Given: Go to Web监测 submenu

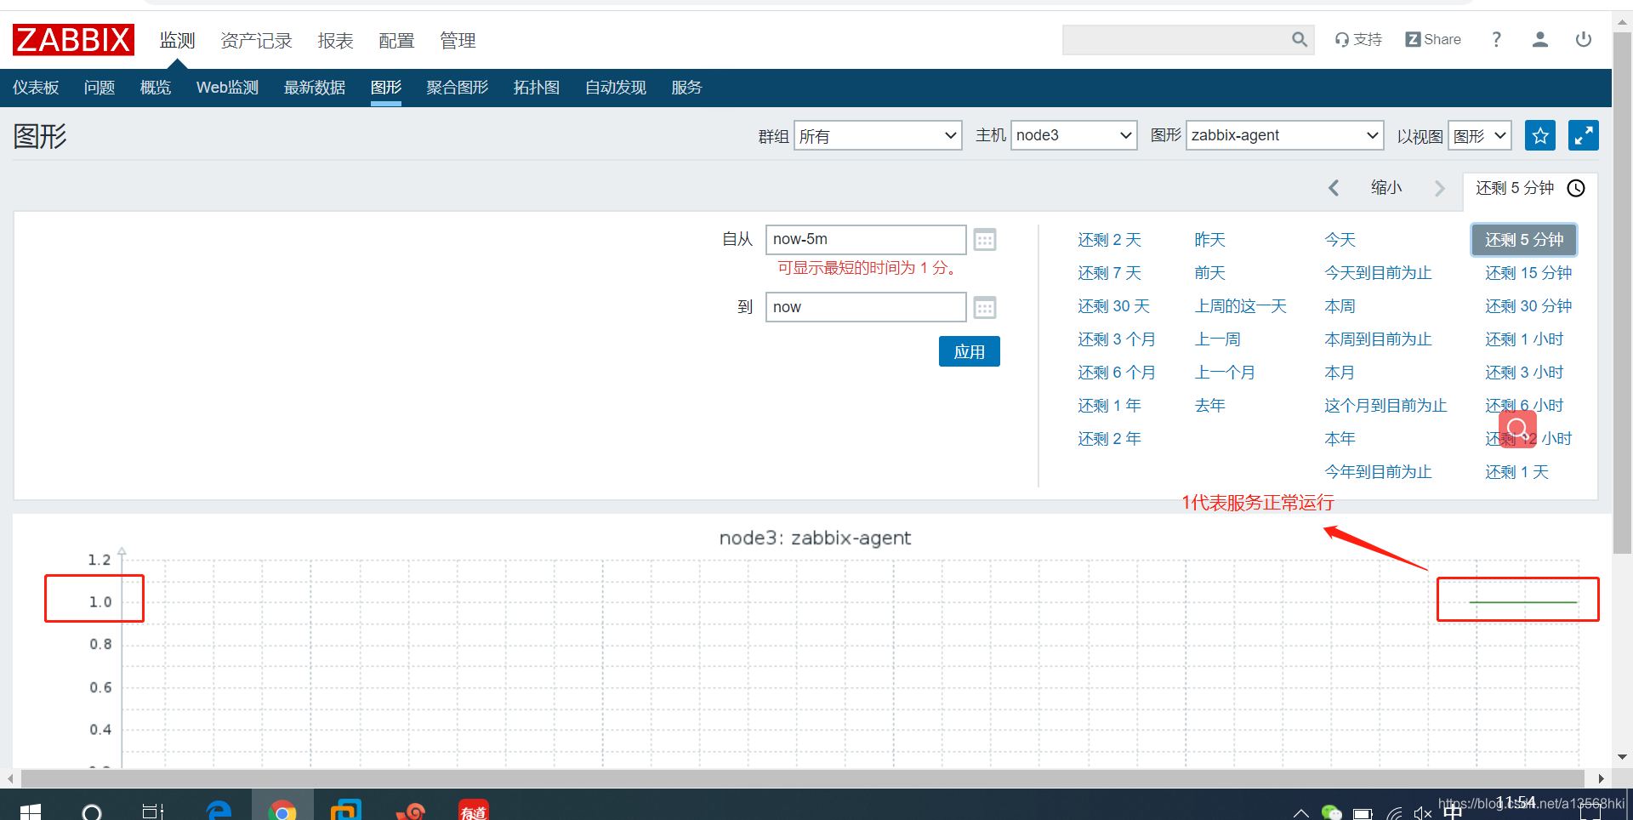Looking at the screenshot, I should [227, 88].
